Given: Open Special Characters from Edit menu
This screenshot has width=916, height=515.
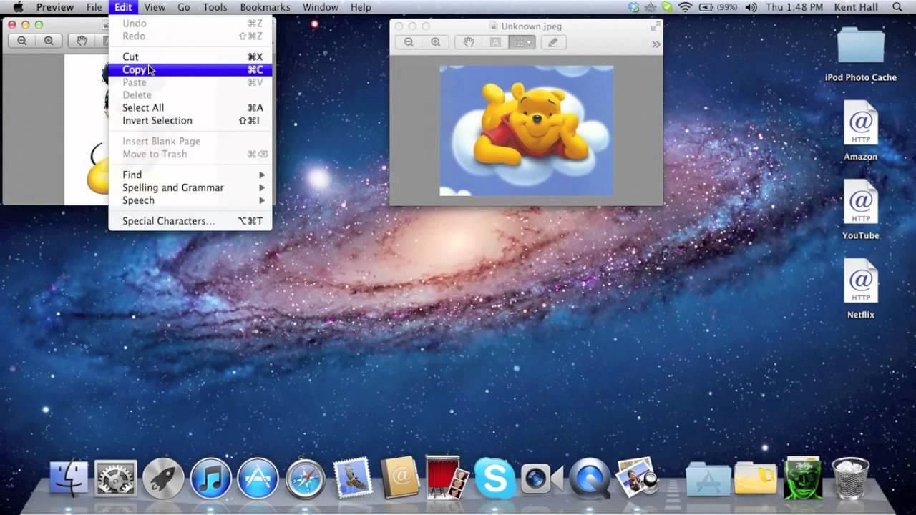Looking at the screenshot, I should [x=190, y=221].
